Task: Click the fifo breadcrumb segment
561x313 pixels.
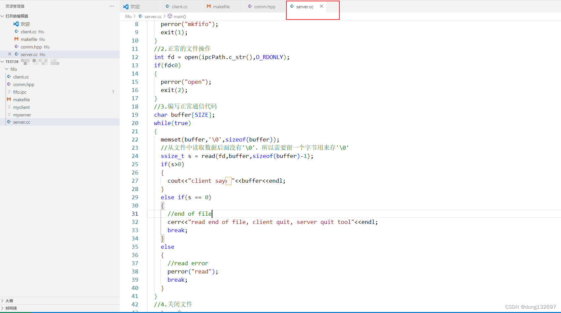Action: tap(128, 16)
